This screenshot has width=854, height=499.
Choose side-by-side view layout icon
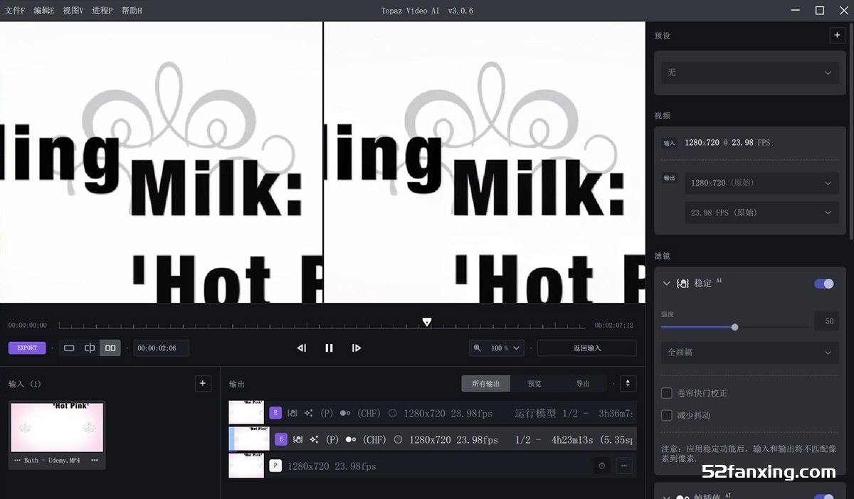click(110, 348)
